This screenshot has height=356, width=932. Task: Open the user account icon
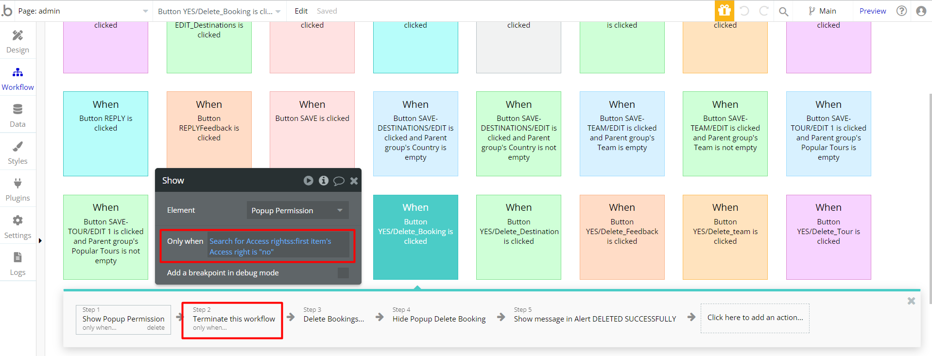click(x=921, y=11)
